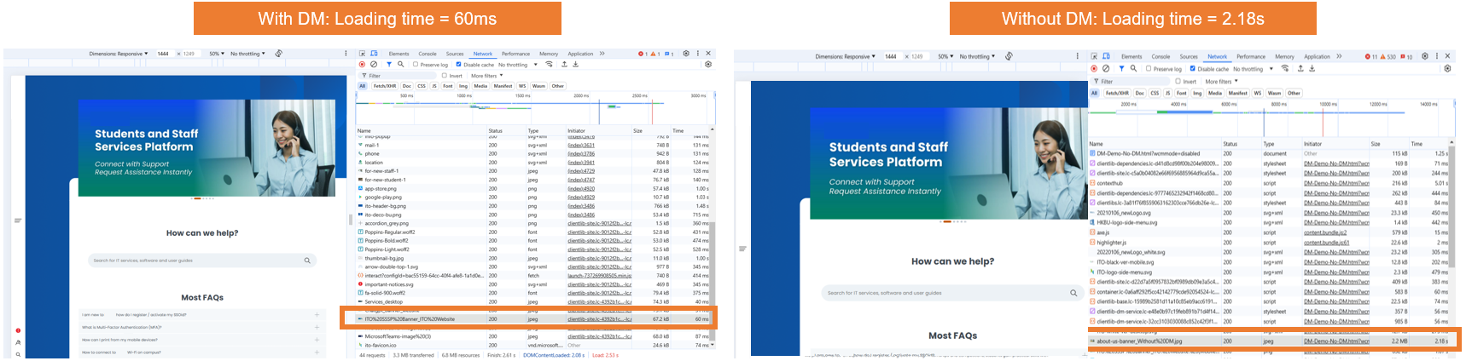Show more tabs chevron in left DevTools

(602, 53)
